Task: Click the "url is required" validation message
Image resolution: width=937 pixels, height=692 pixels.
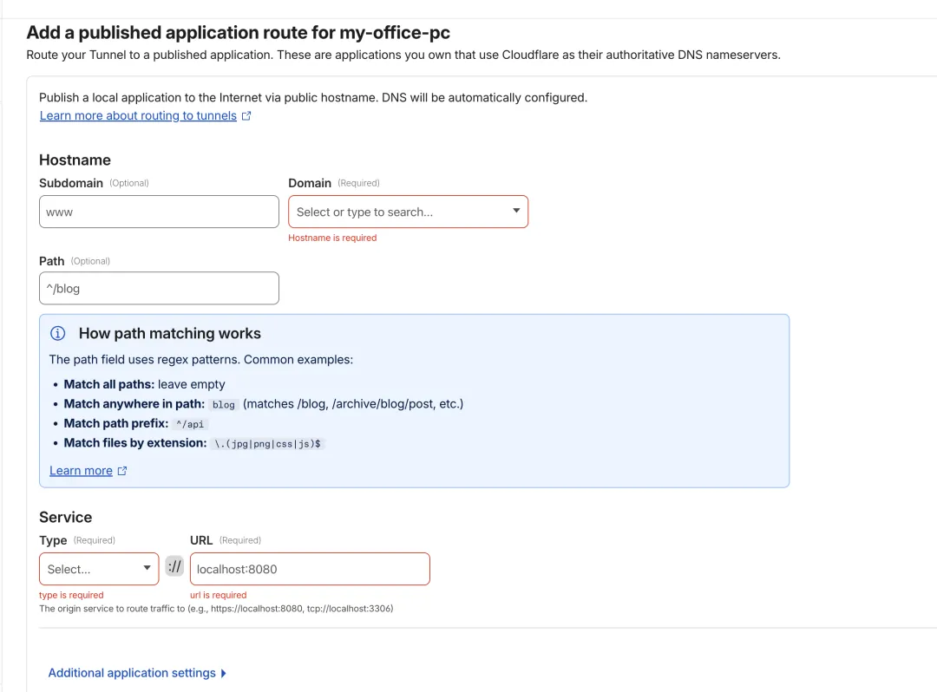Action: 218,595
